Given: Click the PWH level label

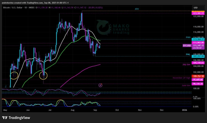Looking at the screenshot, I should point(188,38).
